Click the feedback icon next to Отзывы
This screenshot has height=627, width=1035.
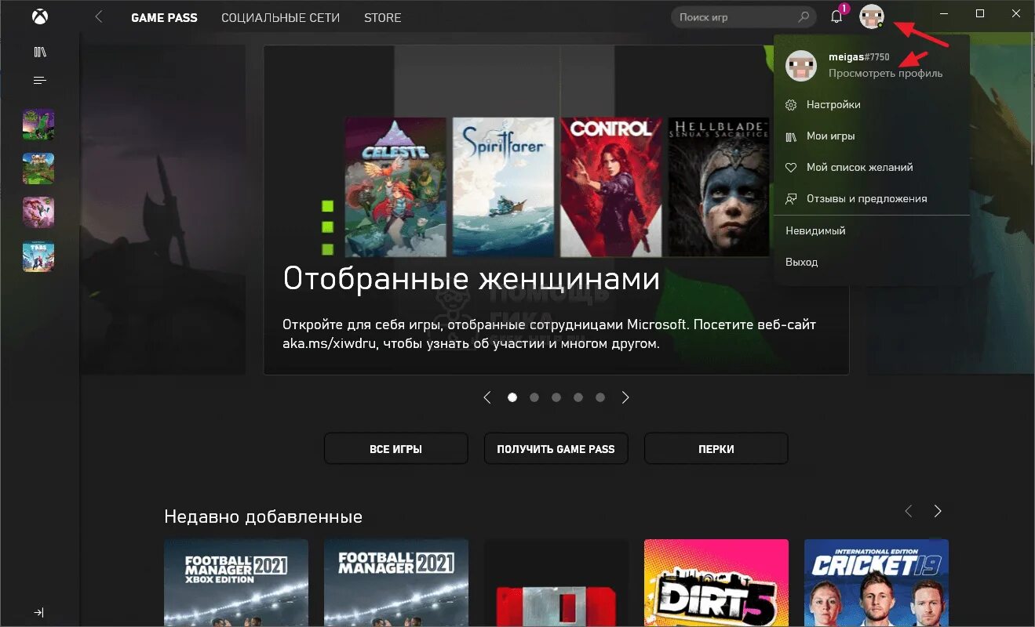click(791, 198)
